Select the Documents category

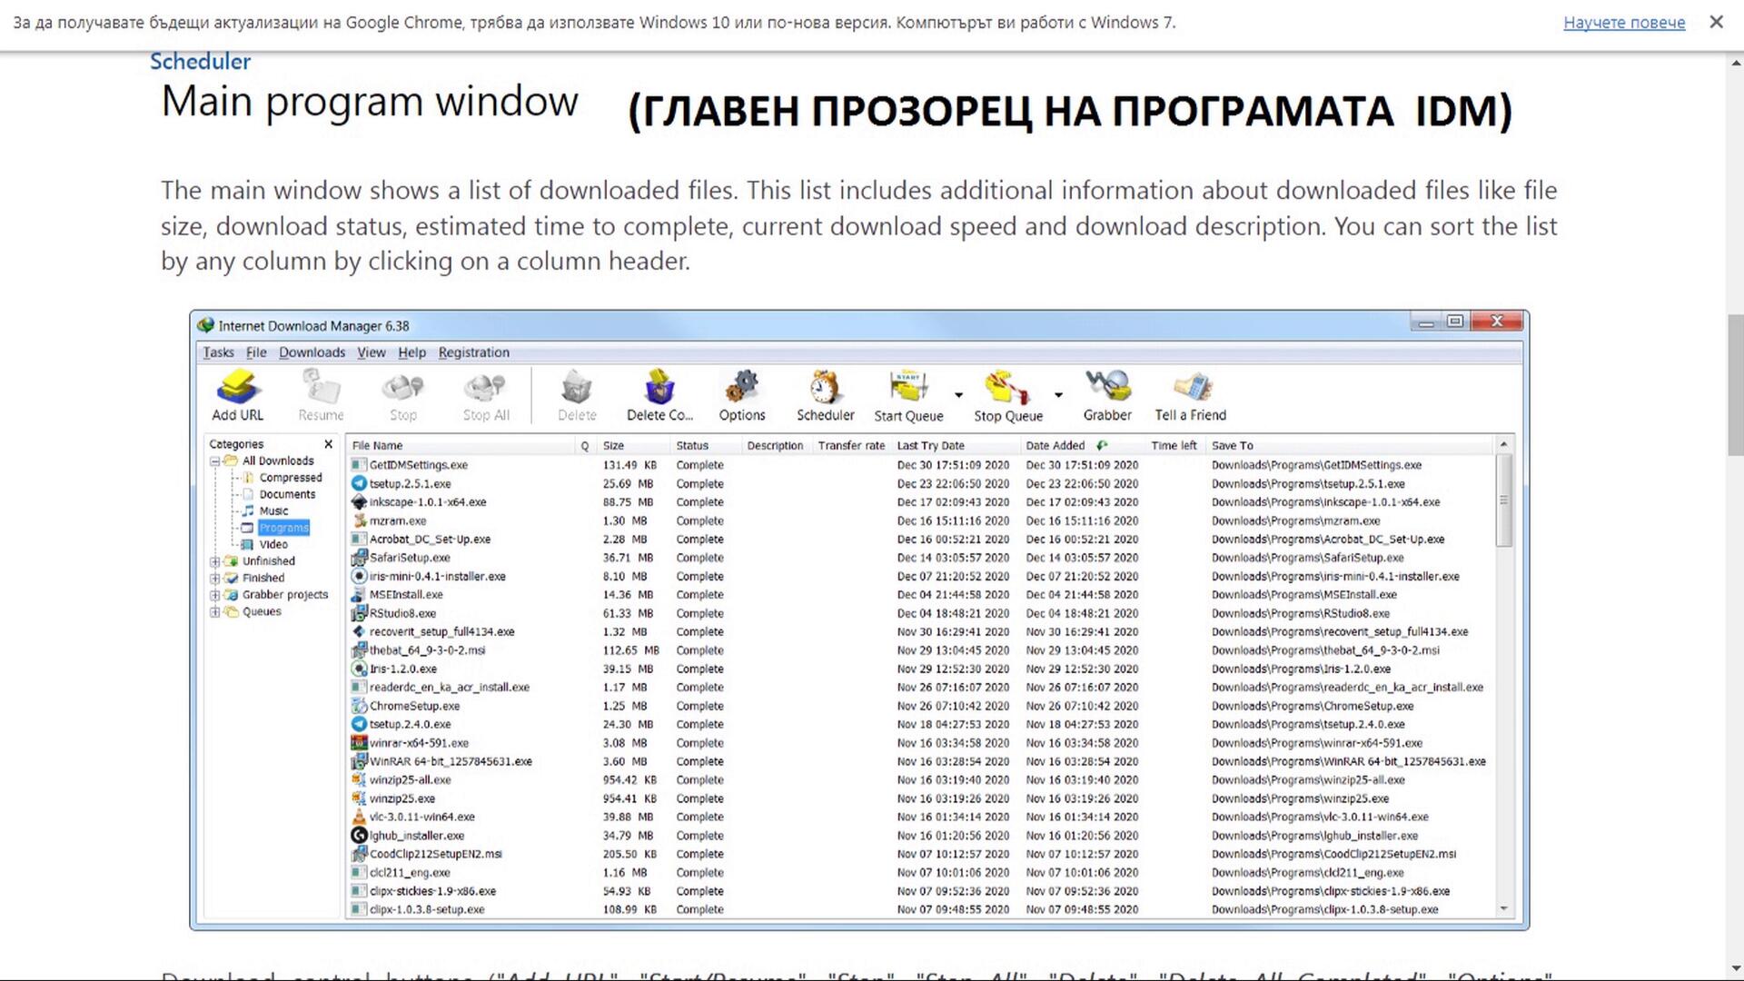pos(287,494)
